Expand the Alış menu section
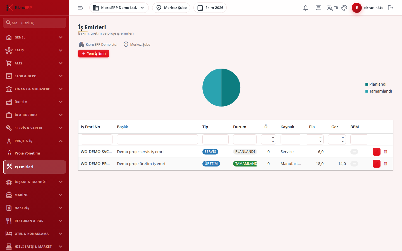Image resolution: width=402 pixels, height=251 pixels. click(x=35, y=63)
